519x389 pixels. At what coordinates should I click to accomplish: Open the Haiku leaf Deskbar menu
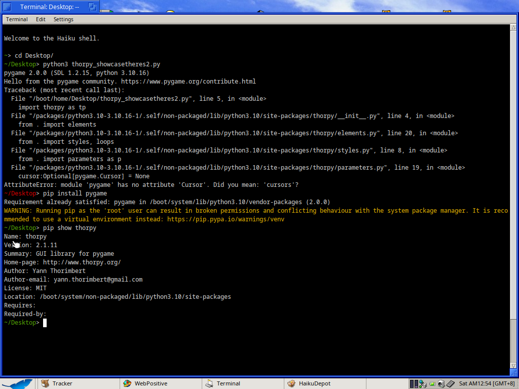[18, 383]
